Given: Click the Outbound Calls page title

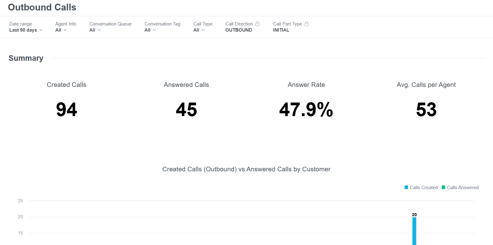Looking at the screenshot, I should tap(42, 7).
